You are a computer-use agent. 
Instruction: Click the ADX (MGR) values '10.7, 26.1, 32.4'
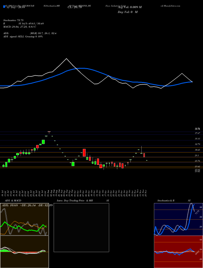pos(48,33)
